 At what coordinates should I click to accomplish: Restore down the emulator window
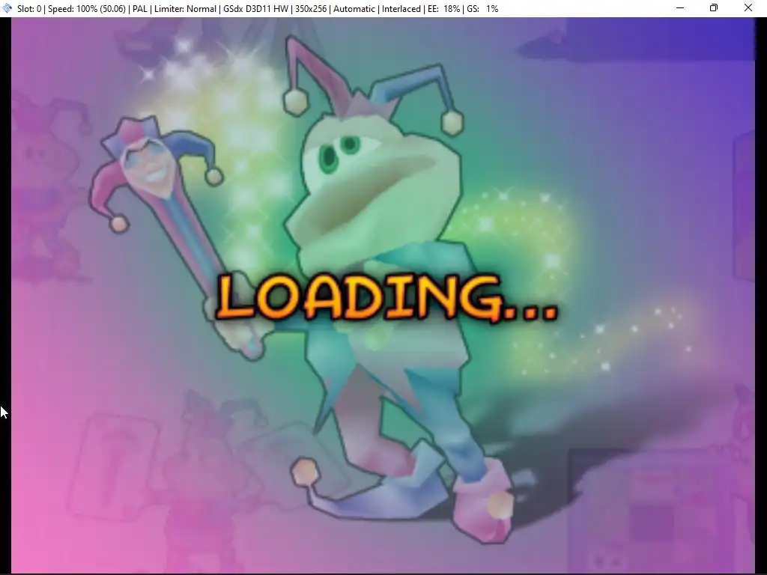tap(714, 7)
